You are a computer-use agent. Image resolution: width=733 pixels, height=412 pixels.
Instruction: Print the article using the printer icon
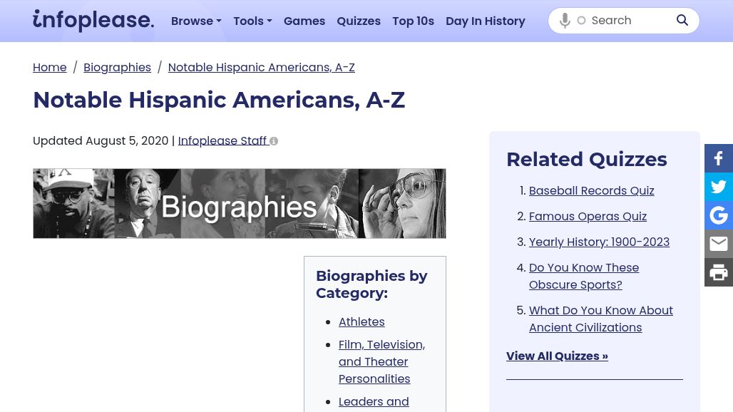(x=718, y=272)
